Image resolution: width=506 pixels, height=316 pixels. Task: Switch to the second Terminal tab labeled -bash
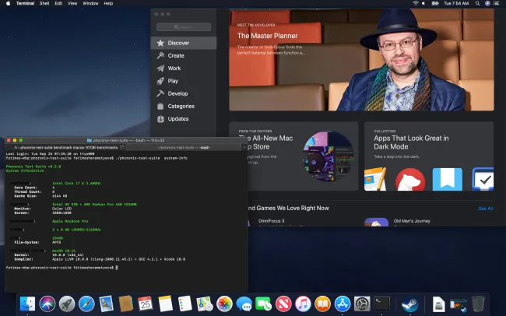[x=183, y=148]
